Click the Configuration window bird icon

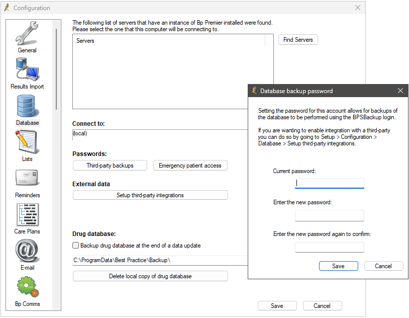tap(7, 8)
